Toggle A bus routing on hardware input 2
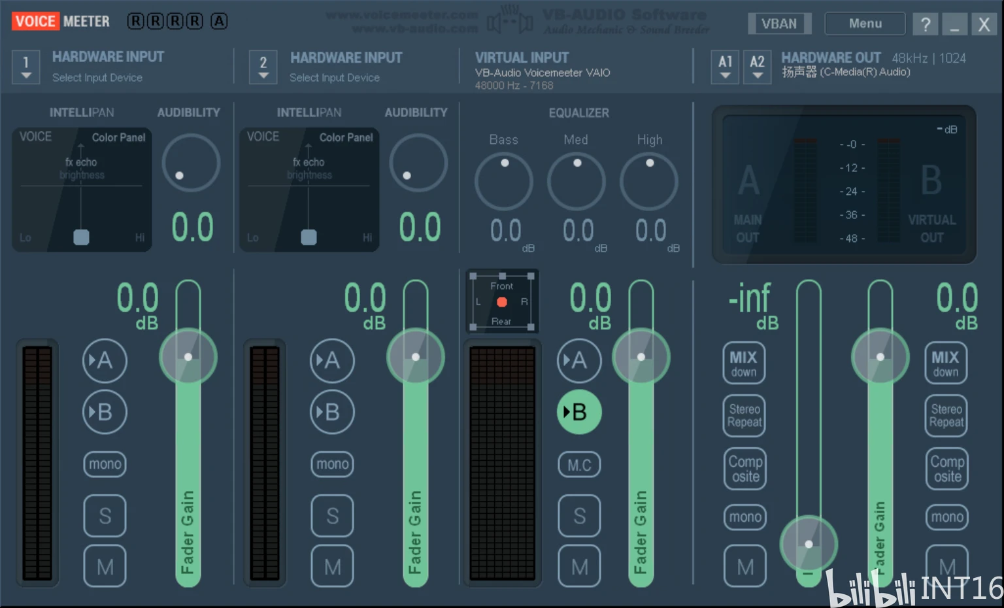The height and width of the screenshot is (608, 1004). click(332, 360)
